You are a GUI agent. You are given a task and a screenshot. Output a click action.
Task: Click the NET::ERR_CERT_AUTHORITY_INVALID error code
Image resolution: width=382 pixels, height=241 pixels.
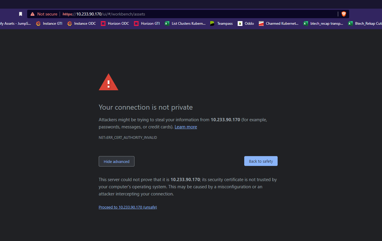point(128,138)
